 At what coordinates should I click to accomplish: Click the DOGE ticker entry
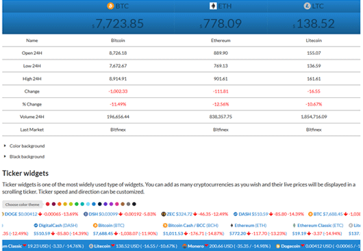click(x=41, y=214)
